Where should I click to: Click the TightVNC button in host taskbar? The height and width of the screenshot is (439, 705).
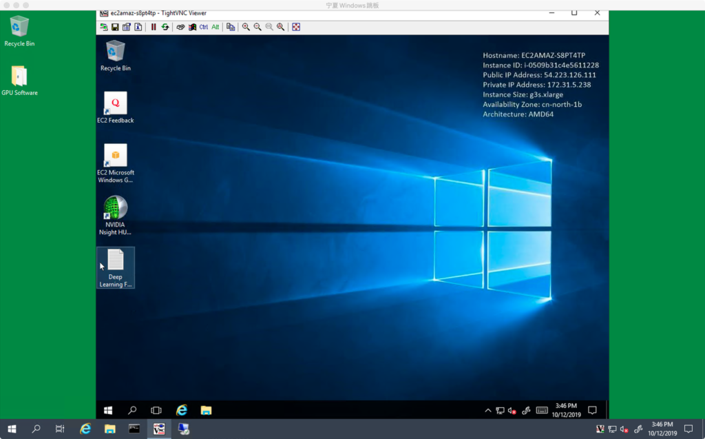click(x=159, y=429)
